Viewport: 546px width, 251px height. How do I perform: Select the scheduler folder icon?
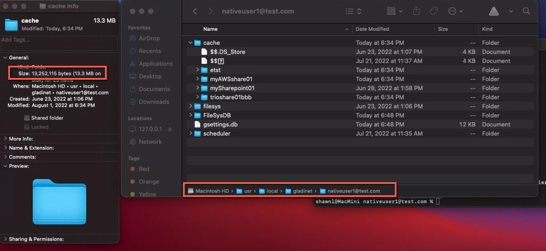[197, 133]
